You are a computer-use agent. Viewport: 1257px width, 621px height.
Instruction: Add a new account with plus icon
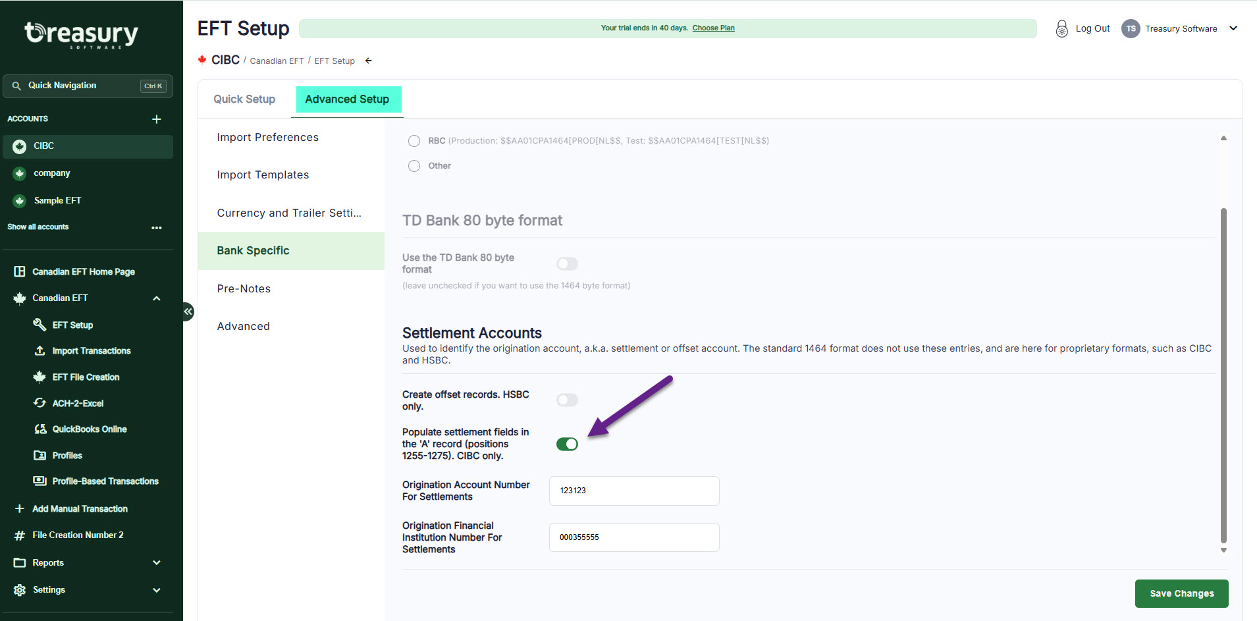tap(156, 119)
